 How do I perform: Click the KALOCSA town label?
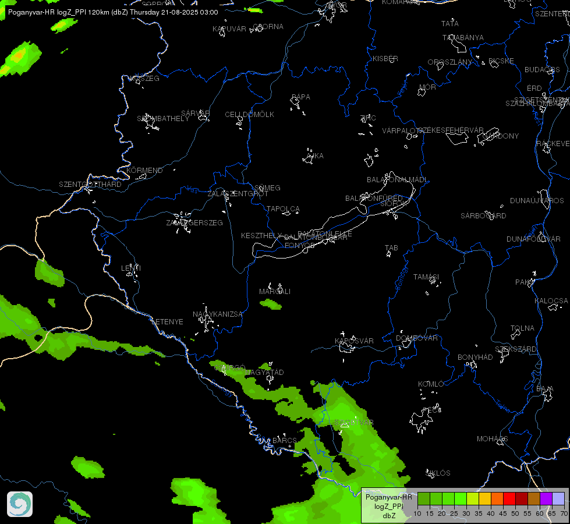pos(551,301)
